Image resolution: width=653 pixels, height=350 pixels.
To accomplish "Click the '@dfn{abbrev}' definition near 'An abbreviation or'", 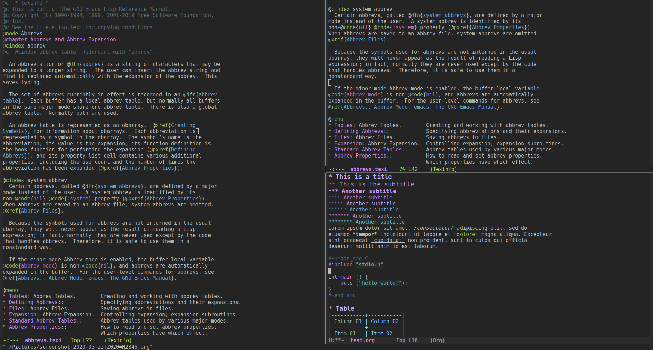I will tap(85, 64).
